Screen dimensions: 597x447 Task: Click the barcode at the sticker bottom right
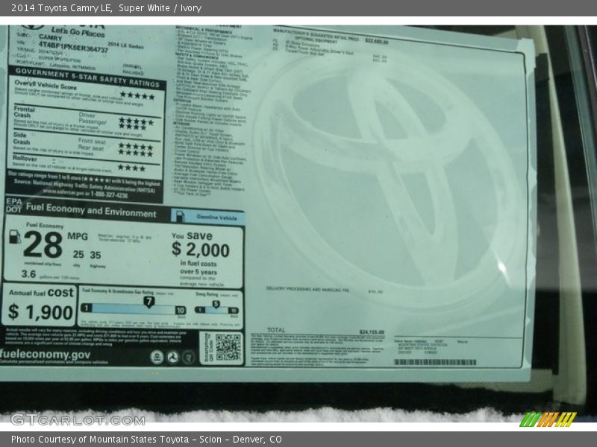[435, 362]
